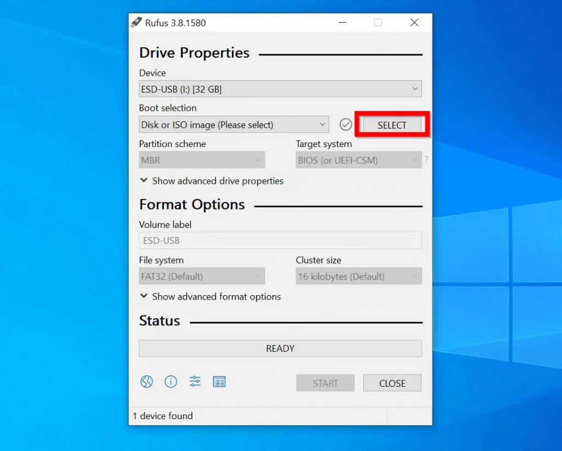Click the Target system help question mark
562x451 pixels.
tap(426, 160)
